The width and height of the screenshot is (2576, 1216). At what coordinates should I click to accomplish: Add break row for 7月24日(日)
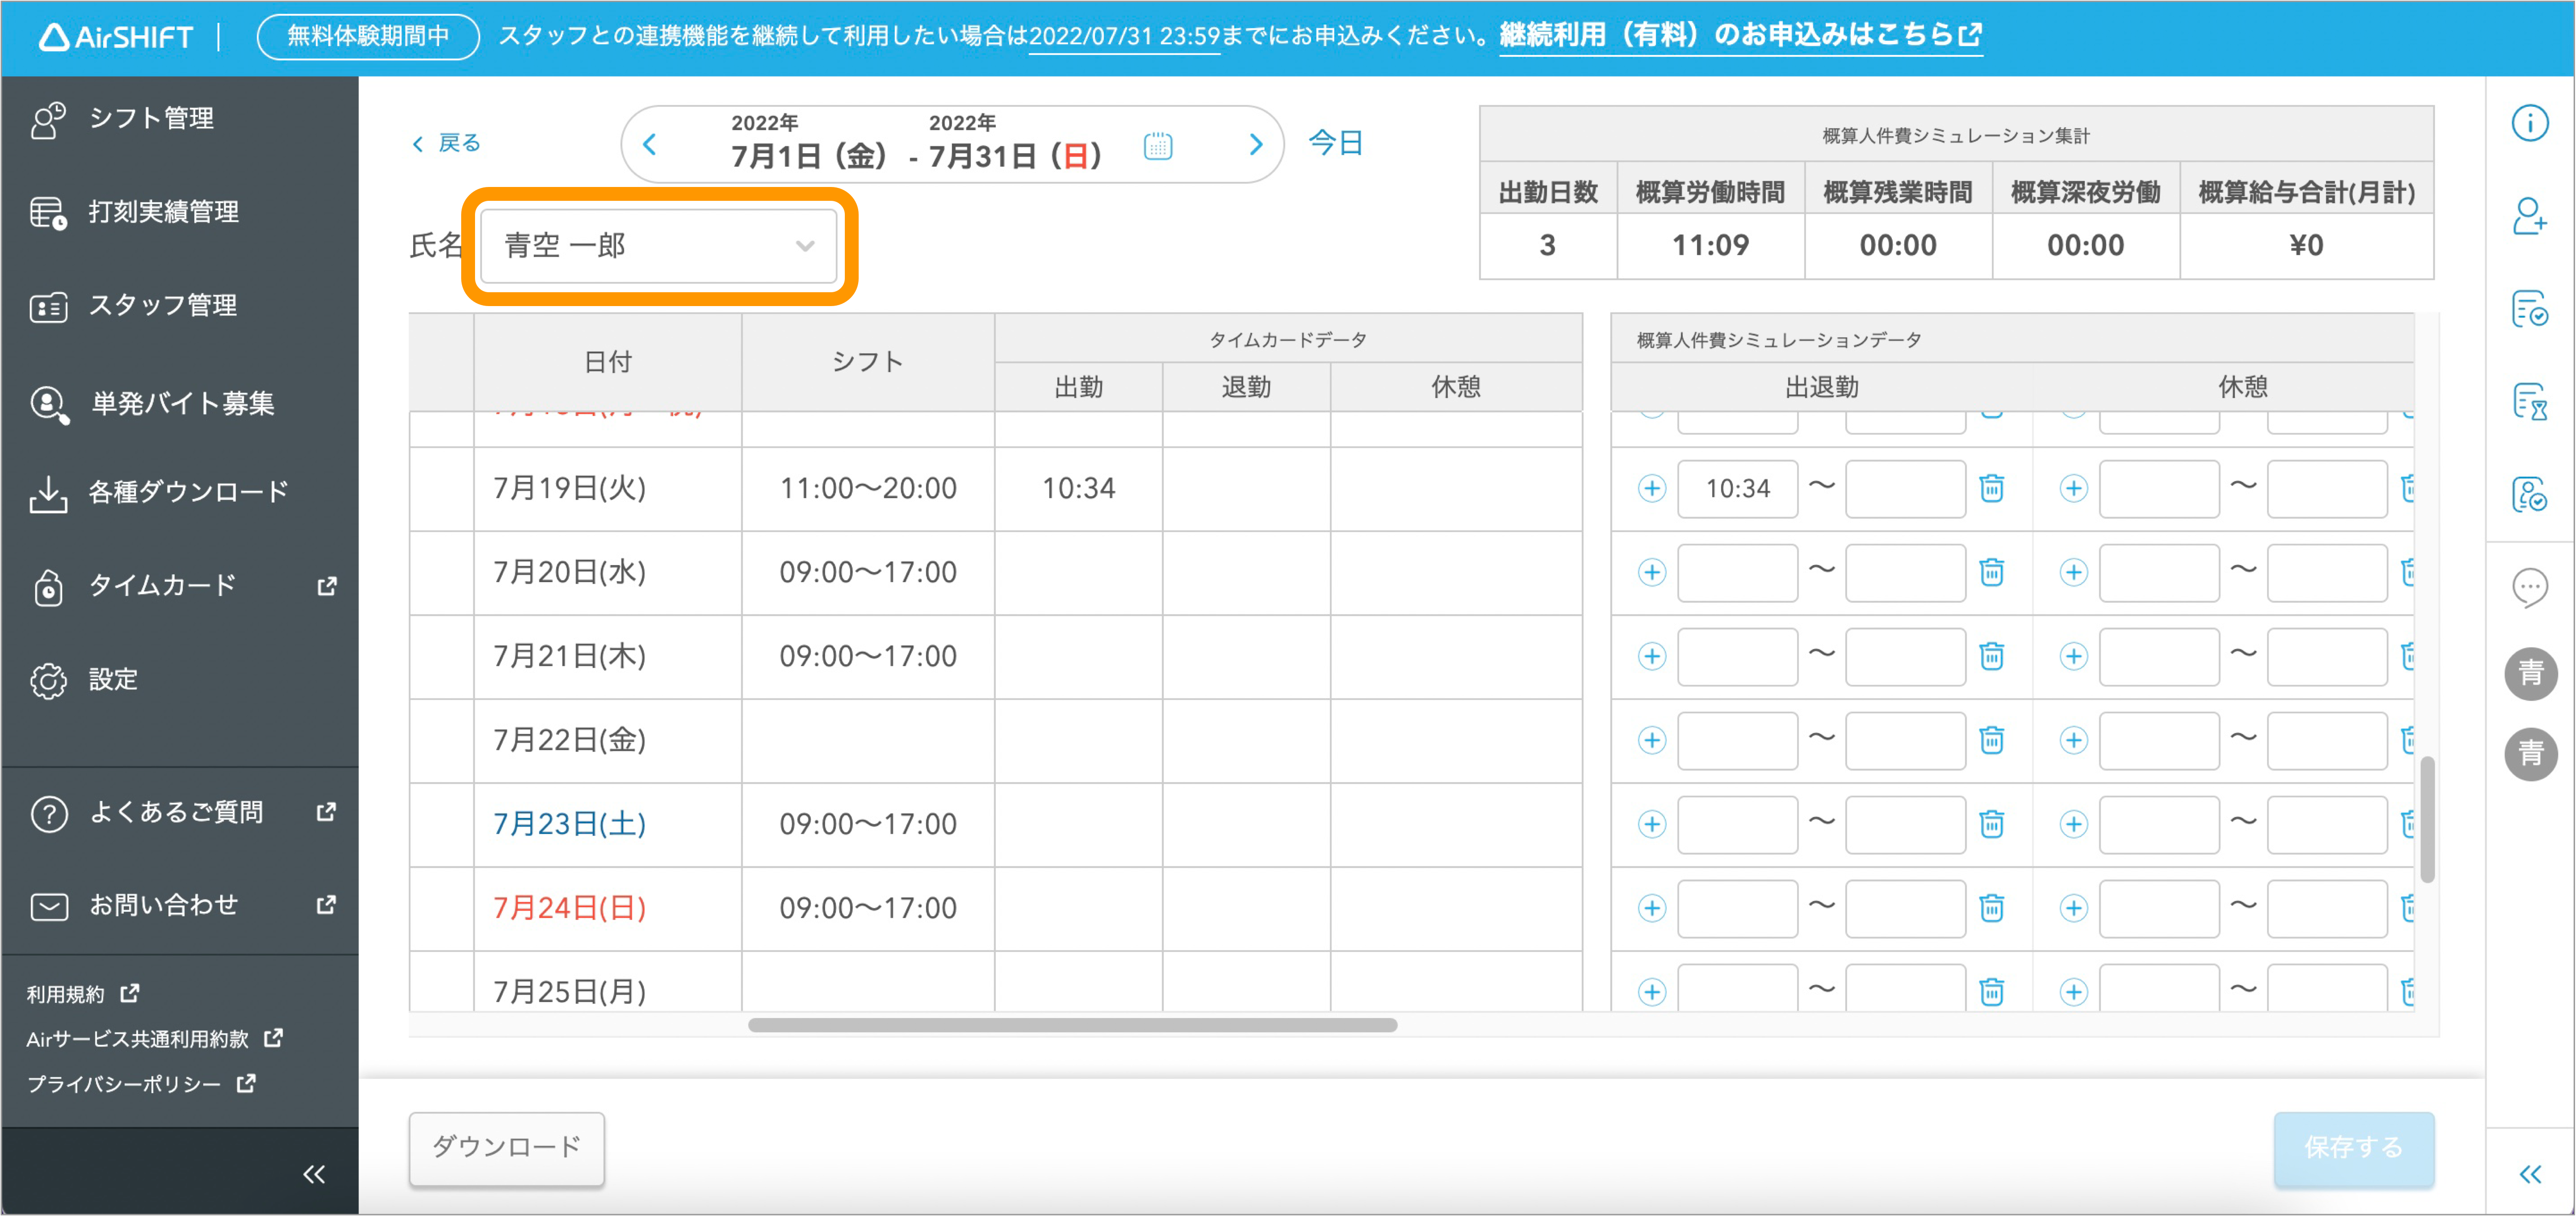2074,909
